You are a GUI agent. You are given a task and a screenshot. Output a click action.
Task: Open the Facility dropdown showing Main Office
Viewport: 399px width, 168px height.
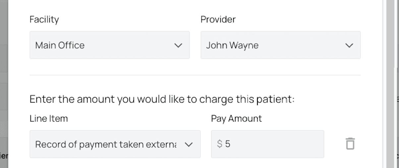109,45
